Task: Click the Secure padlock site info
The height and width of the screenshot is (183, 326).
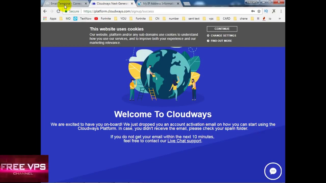Action: click(x=72, y=11)
